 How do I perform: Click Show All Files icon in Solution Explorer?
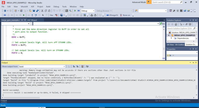tap(190, 24)
